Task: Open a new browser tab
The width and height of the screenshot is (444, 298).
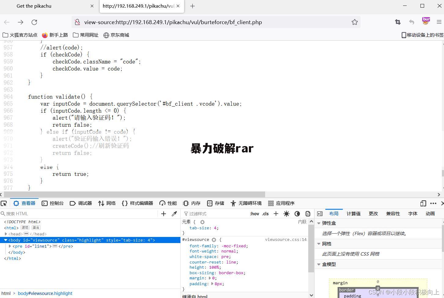Action: click(192, 6)
